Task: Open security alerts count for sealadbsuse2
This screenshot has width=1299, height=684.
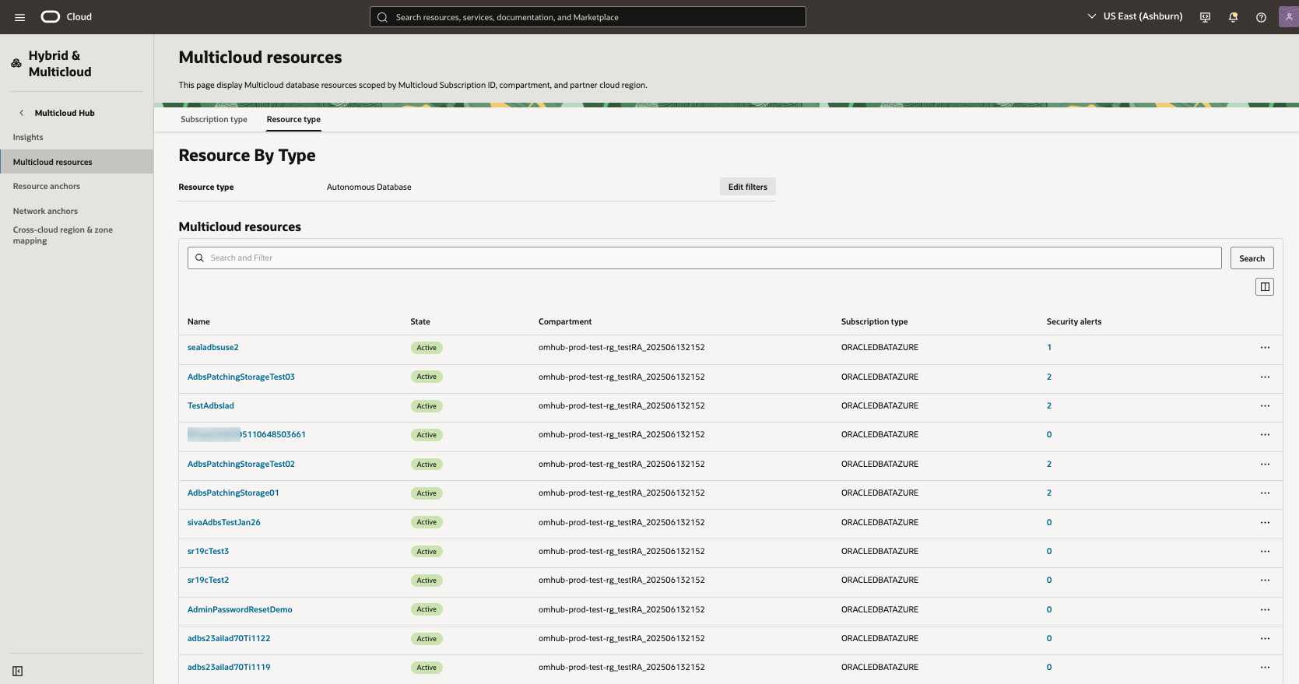Action: [1049, 347]
